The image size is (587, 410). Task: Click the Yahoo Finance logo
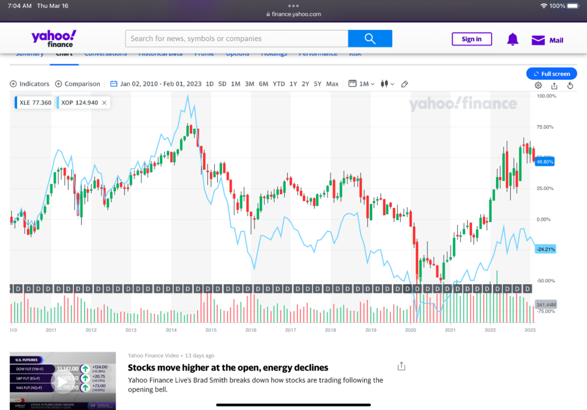point(53,39)
